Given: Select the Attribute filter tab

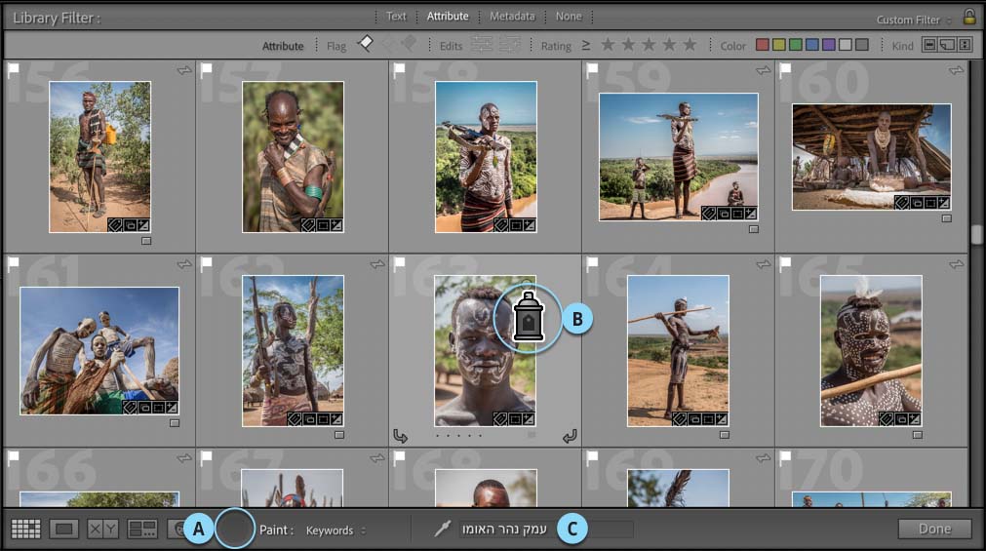Looking at the screenshot, I should point(448,17).
